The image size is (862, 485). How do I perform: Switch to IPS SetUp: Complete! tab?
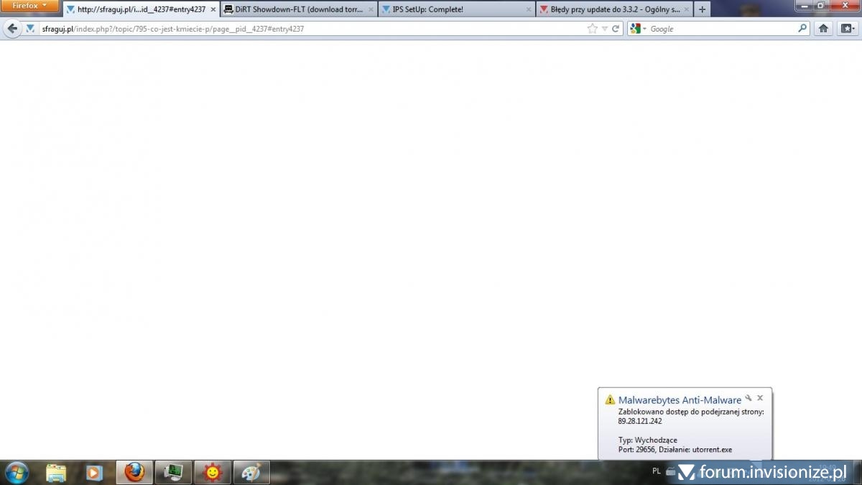(x=457, y=9)
